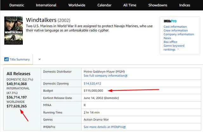Click the Earliest Release Date label

point(57,98)
